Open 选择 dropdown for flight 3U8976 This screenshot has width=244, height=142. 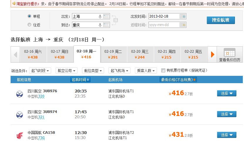pos(227,93)
